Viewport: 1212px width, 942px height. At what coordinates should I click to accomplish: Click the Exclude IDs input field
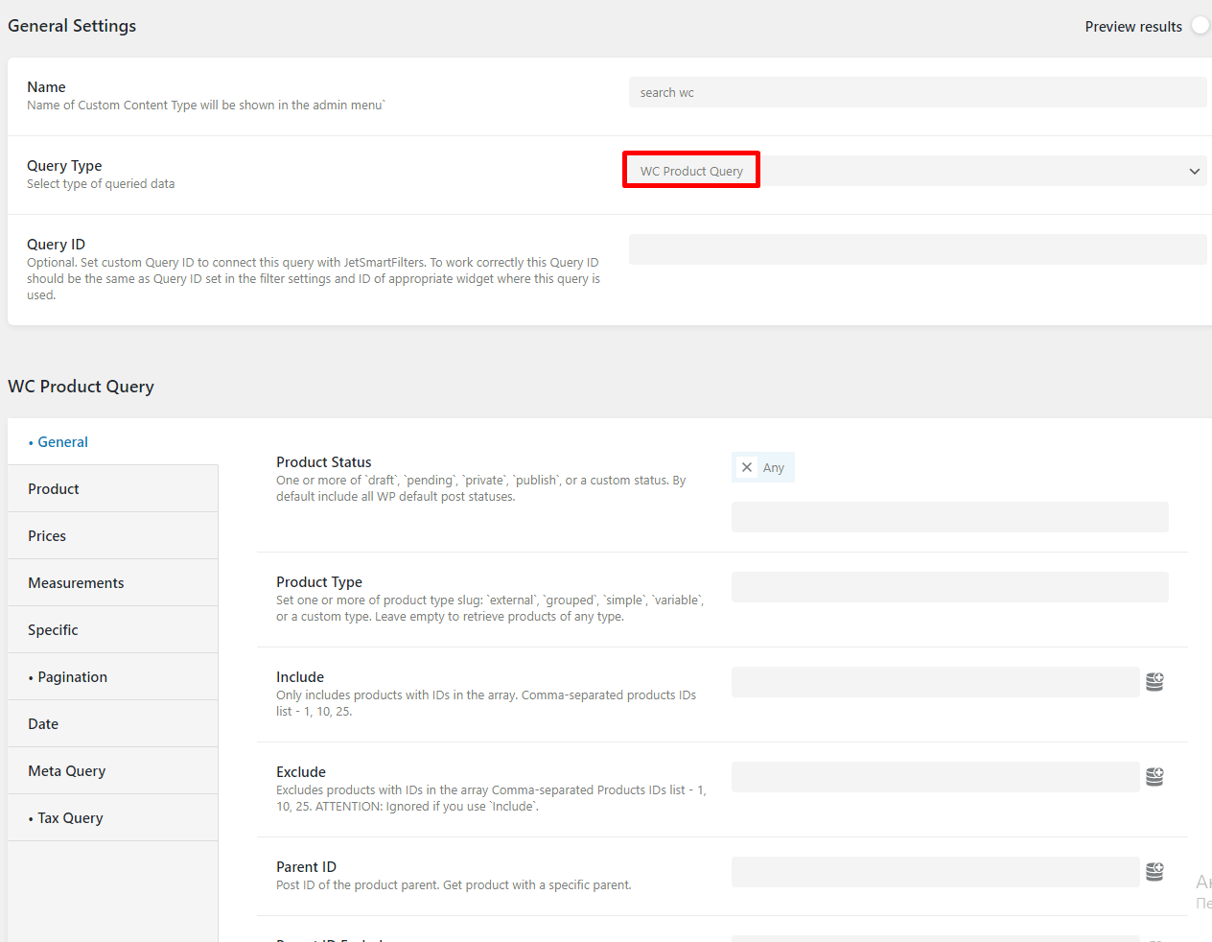[x=936, y=777]
